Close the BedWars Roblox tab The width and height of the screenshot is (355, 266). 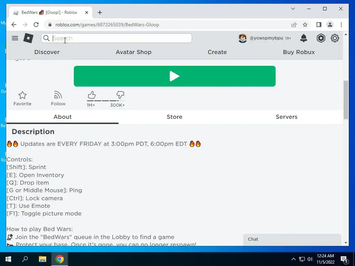pos(86,12)
